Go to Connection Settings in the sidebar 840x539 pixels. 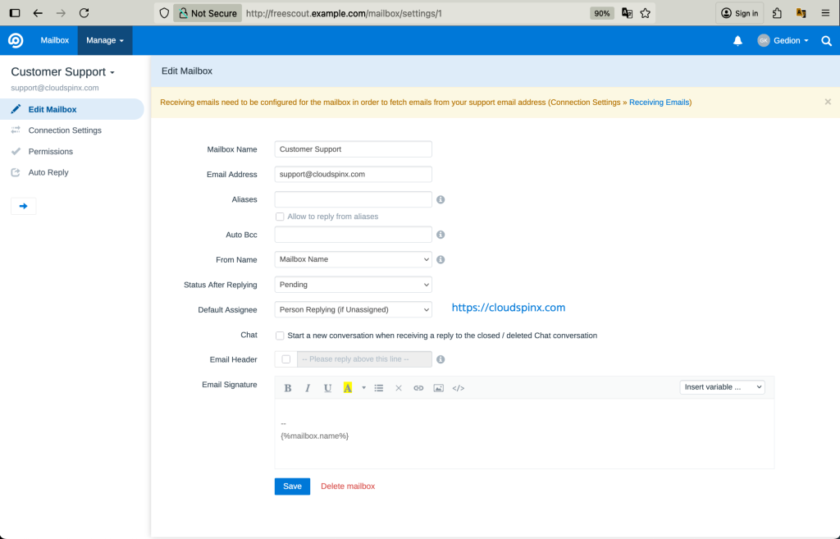(x=66, y=130)
